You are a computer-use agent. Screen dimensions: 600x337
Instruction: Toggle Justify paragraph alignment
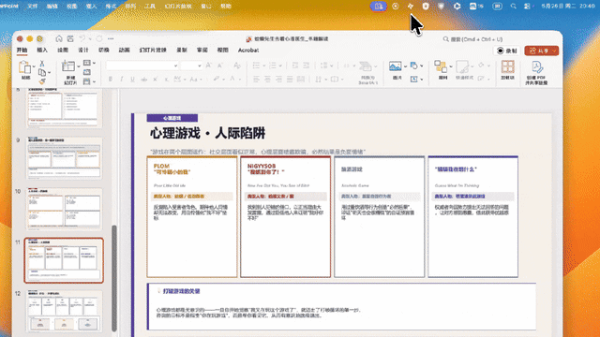point(290,79)
